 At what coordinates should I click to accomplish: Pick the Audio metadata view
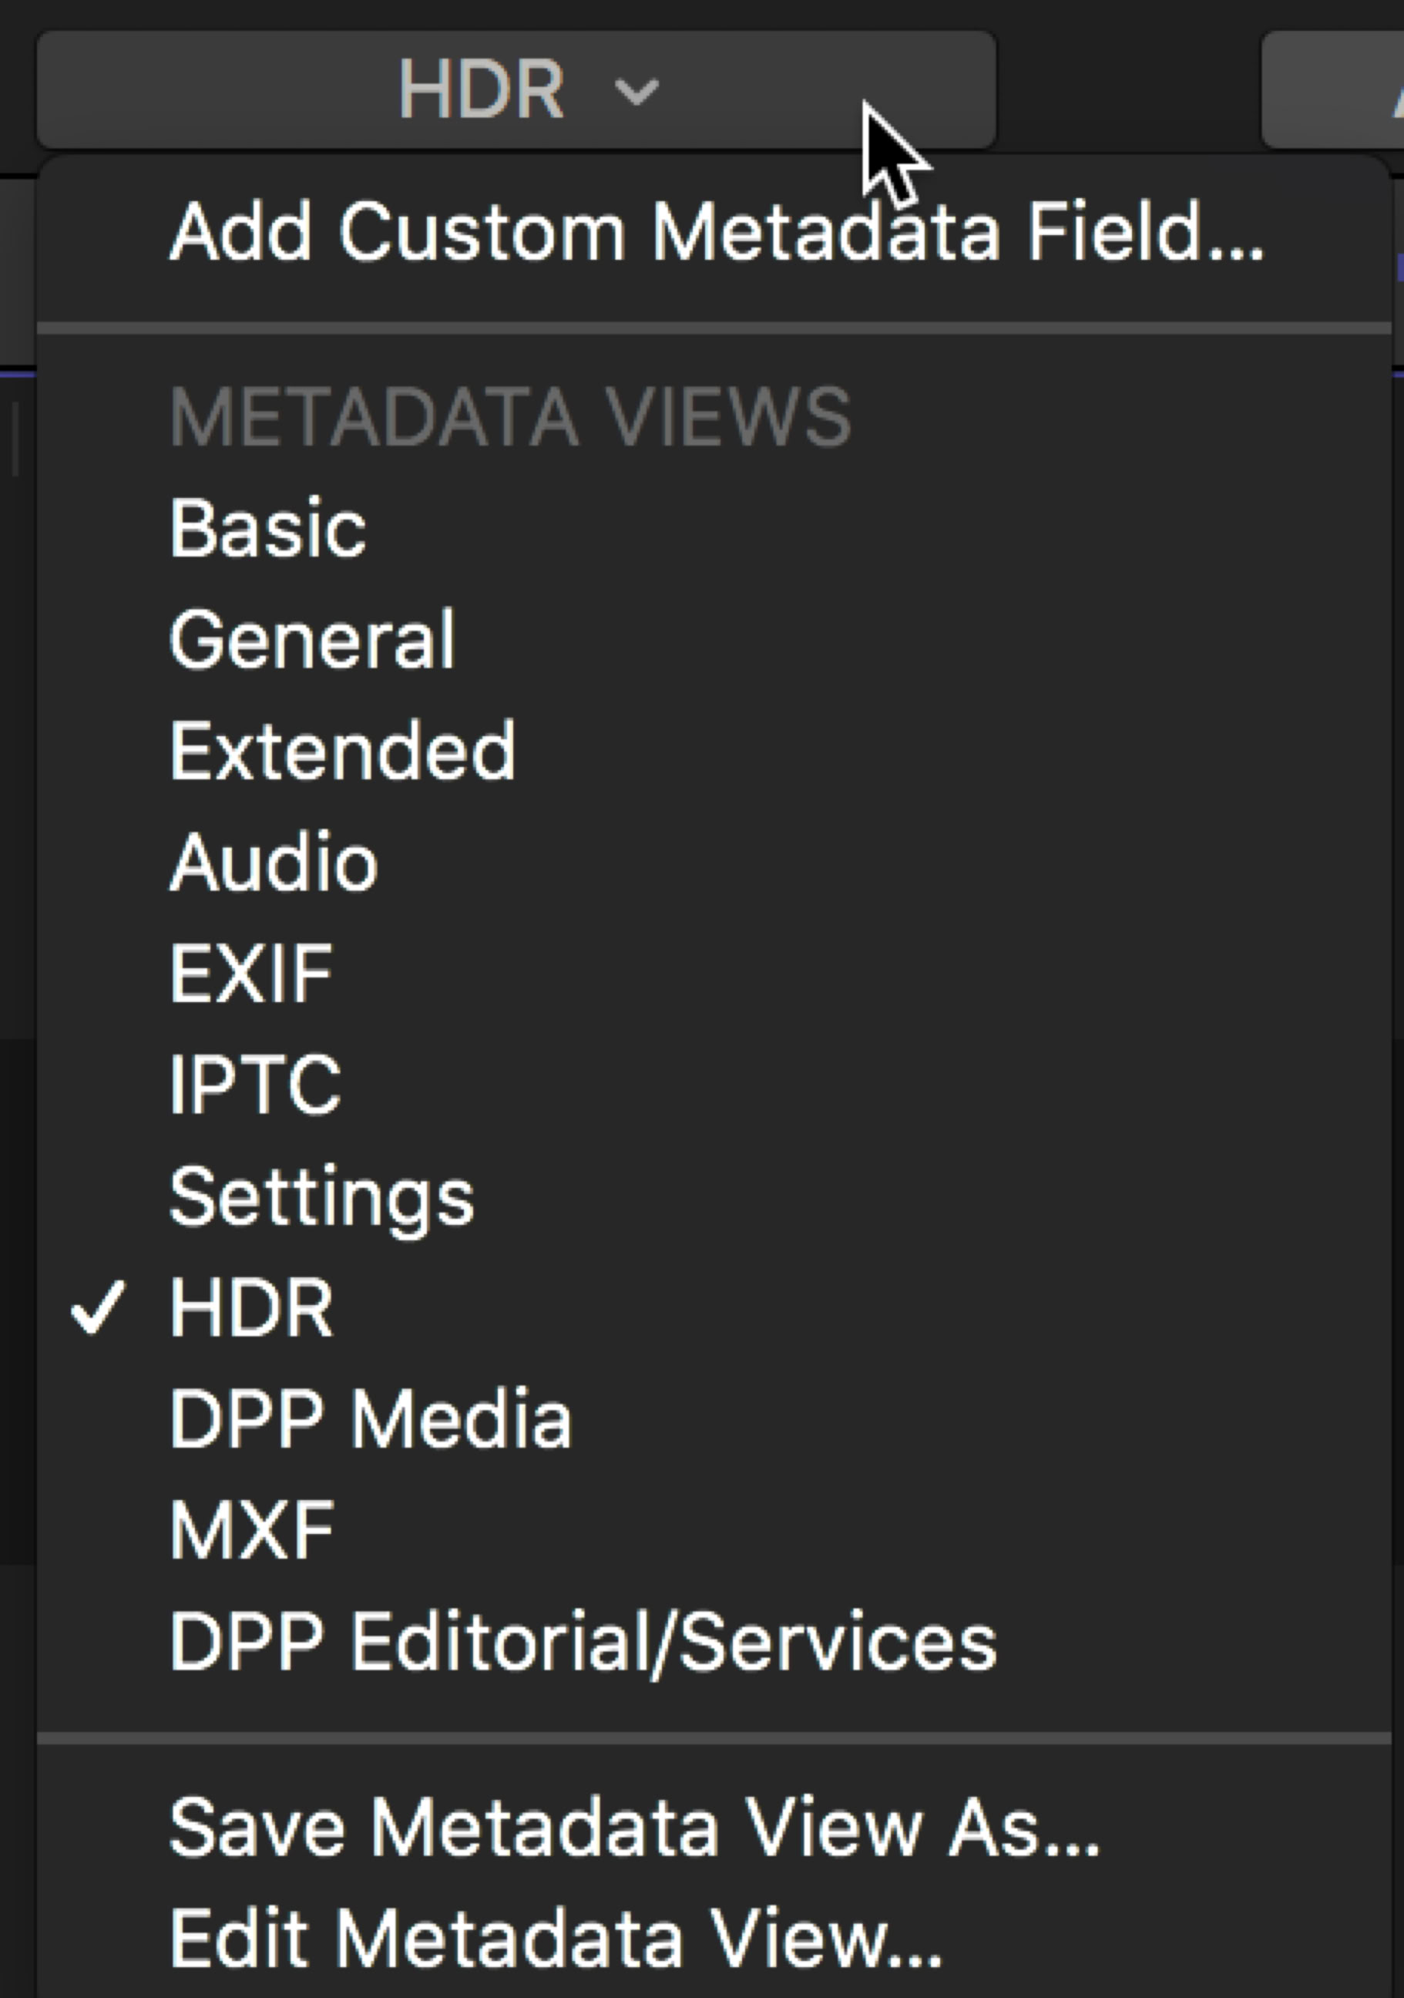(273, 863)
